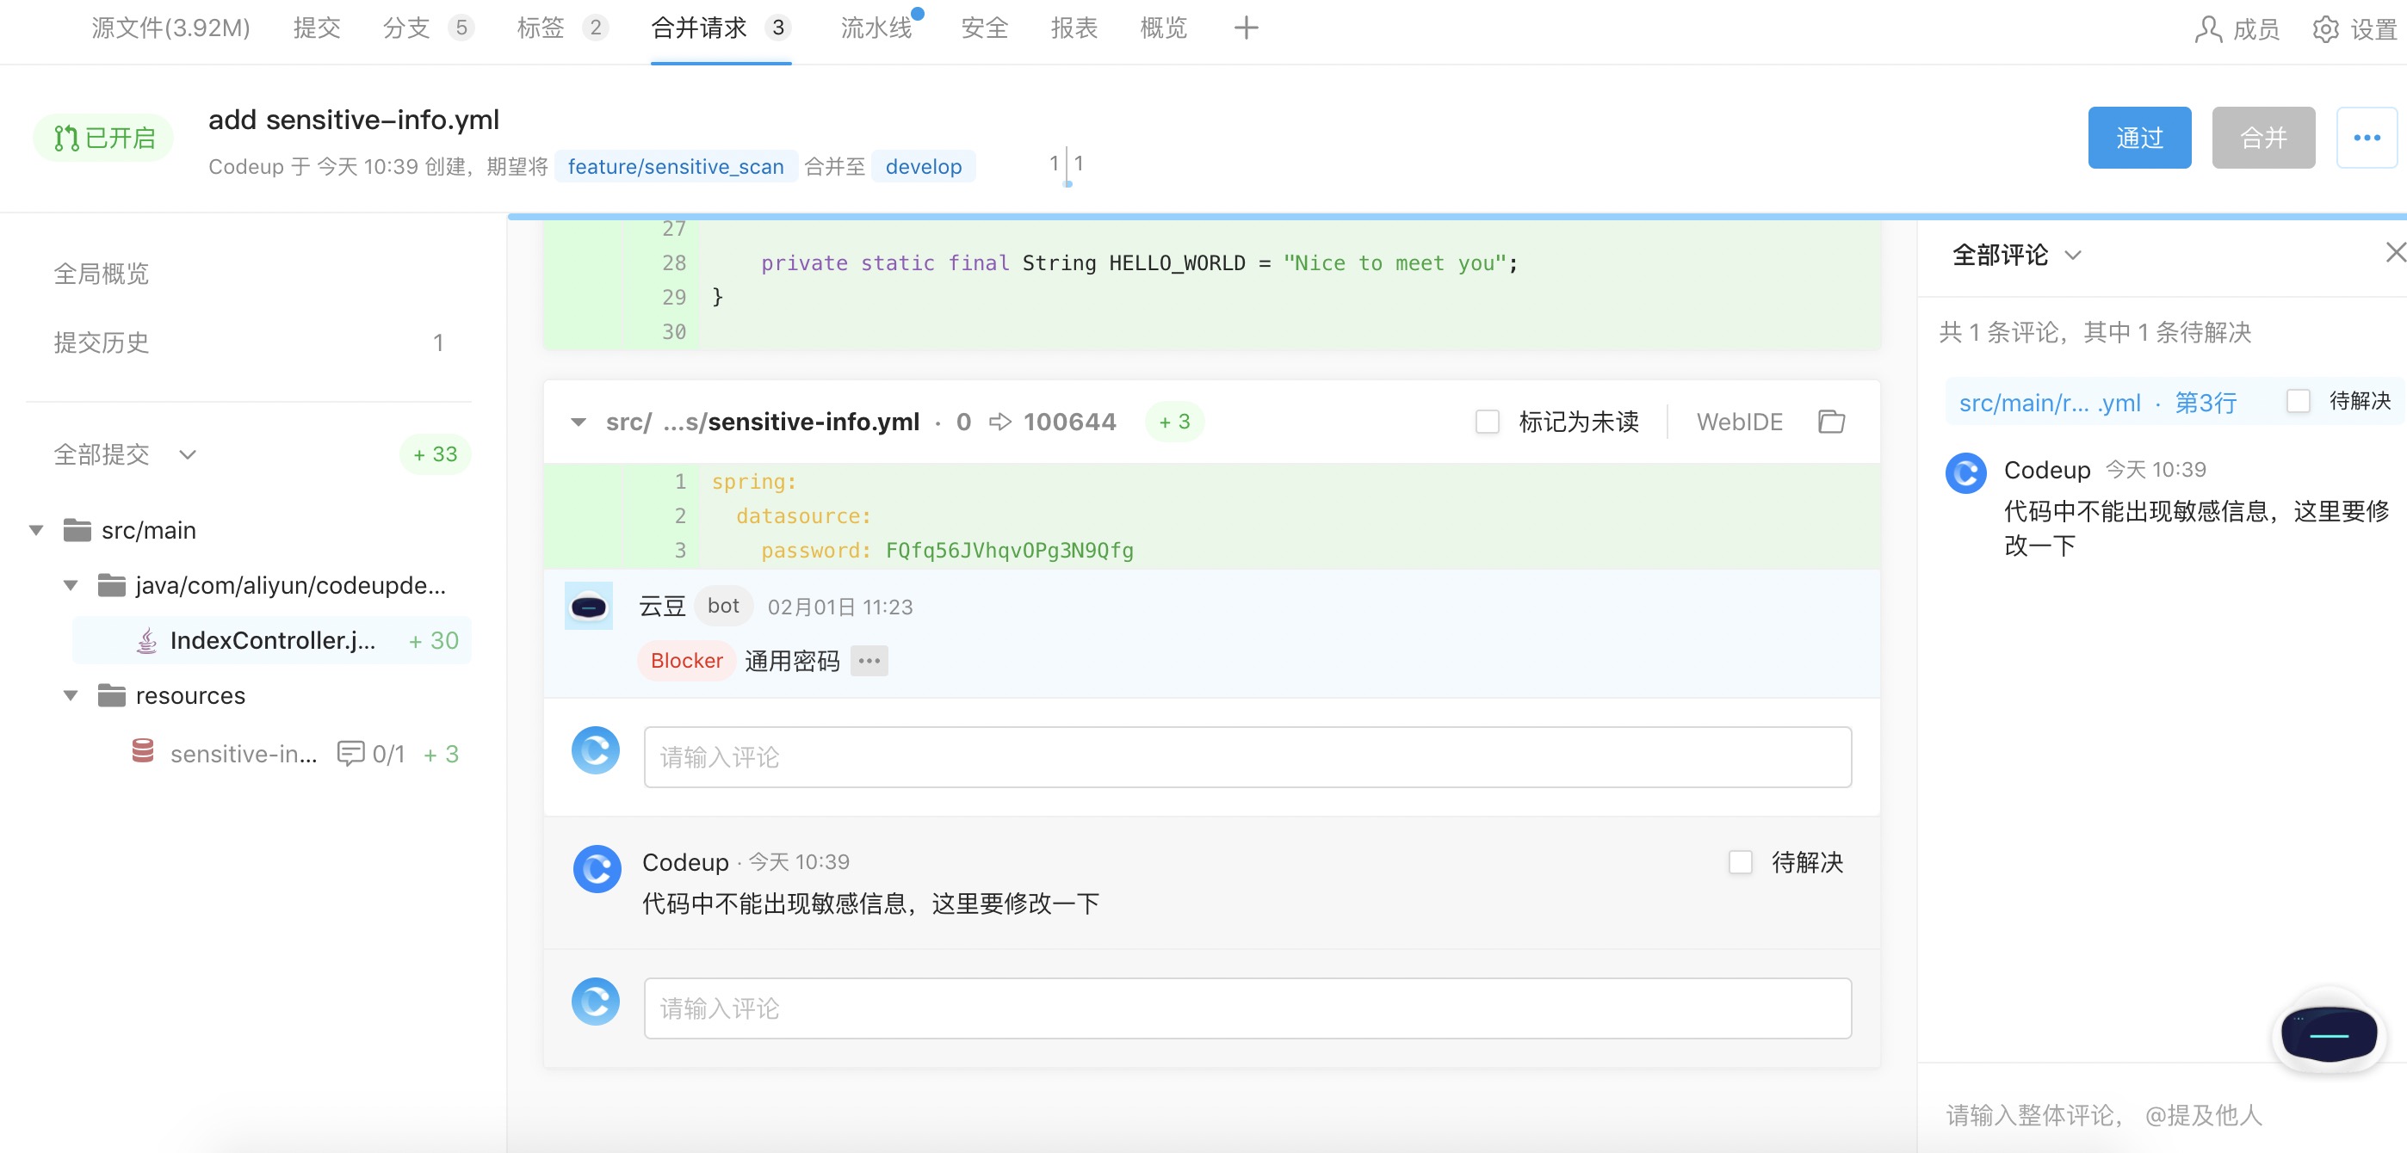Open the 源文件 tab

coord(170,28)
